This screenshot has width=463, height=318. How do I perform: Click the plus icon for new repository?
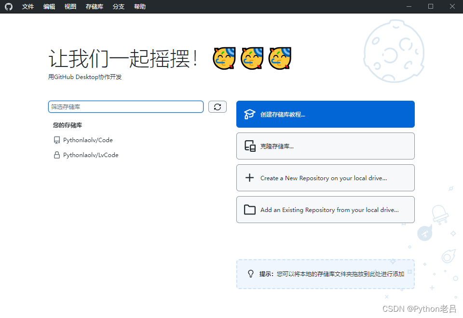249,177
